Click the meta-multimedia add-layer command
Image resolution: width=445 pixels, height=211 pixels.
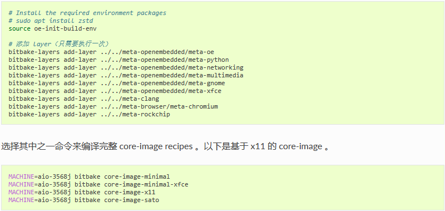pyautogui.click(x=126, y=75)
